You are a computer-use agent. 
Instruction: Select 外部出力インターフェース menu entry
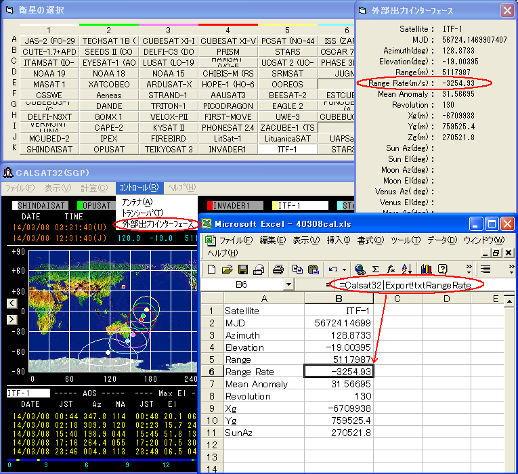(158, 224)
